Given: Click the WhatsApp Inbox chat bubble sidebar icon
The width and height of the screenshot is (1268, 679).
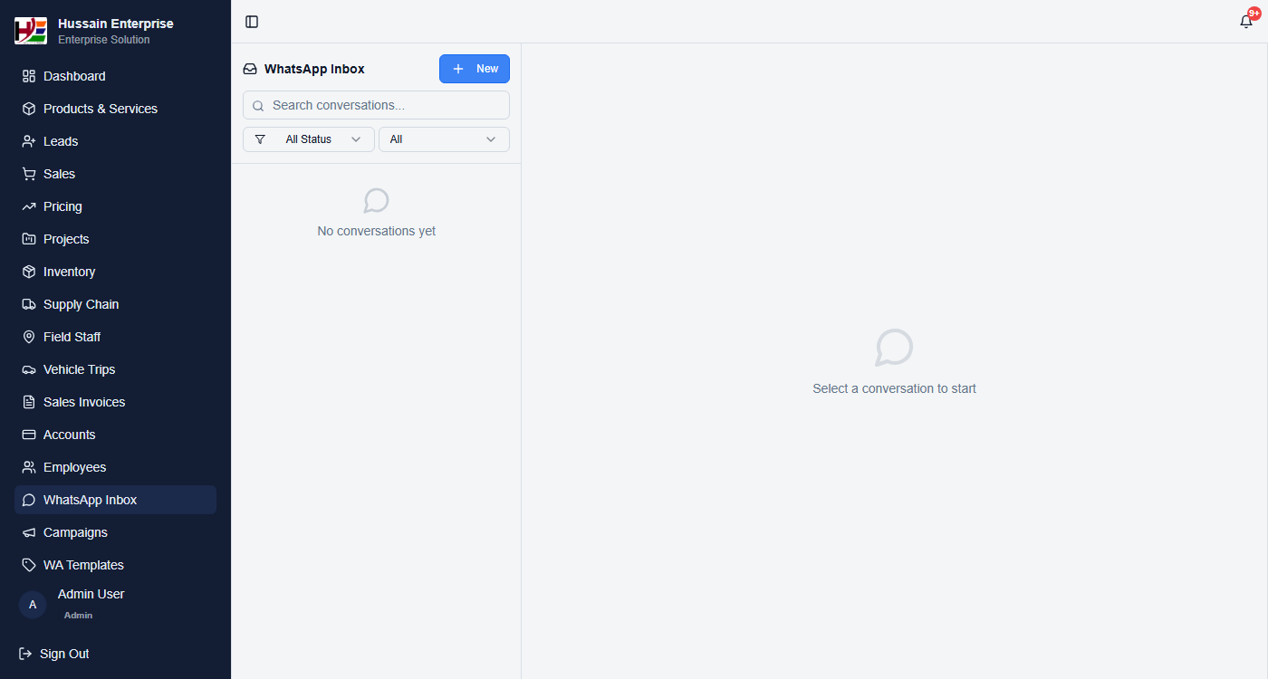Looking at the screenshot, I should [x=29, y=500].
